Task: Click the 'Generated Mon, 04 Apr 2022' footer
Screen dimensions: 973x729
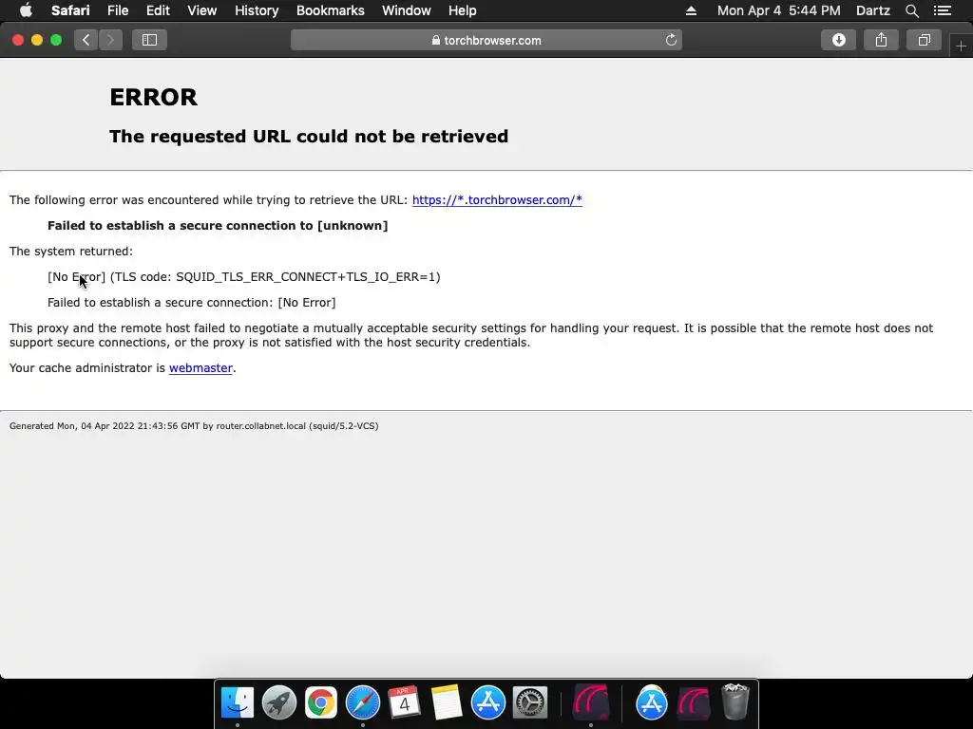Action: [x=194, y=426]
